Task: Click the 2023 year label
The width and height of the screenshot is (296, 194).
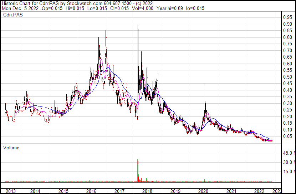Action: [x=277, y=191]
